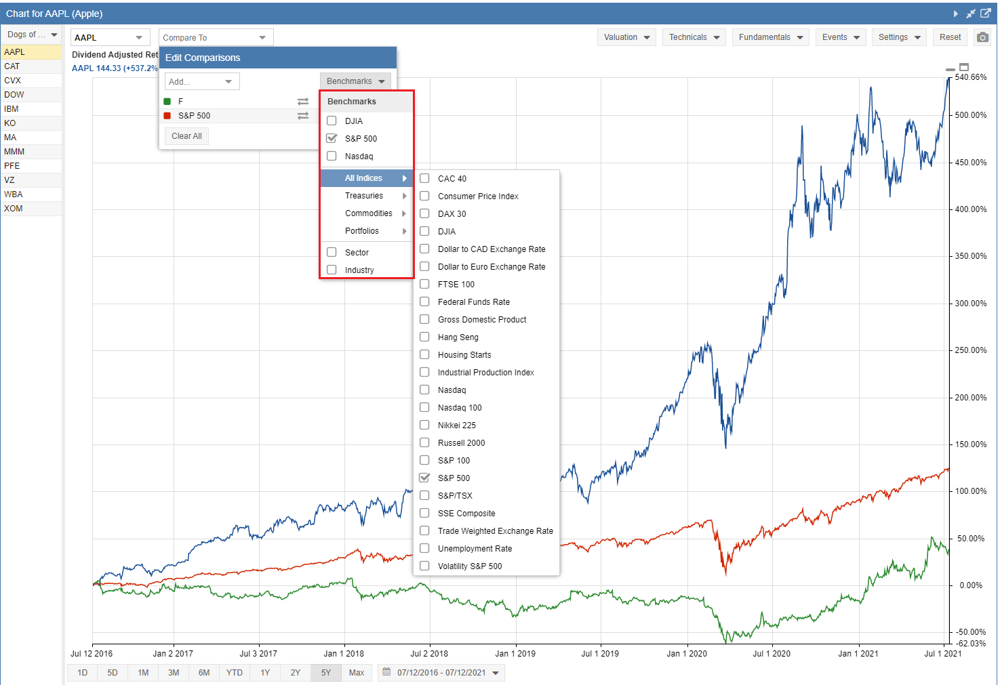This screenshot has width=1000, height=685.
Task: Select DOW in the watchlist
Action: tap(31, 95)
